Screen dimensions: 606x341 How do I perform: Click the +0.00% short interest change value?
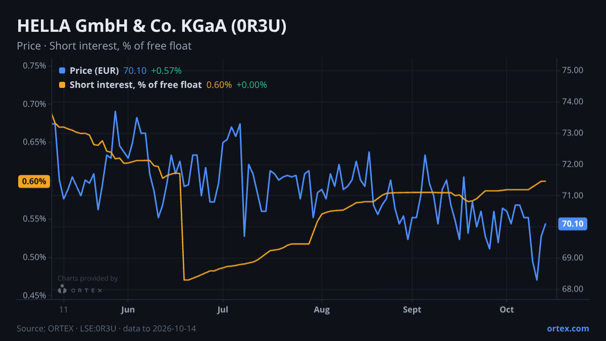252,85
